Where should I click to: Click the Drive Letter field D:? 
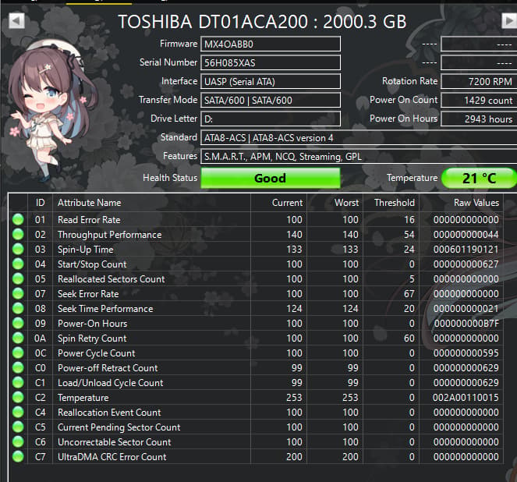pyautogui.click(x=271, y=119)
